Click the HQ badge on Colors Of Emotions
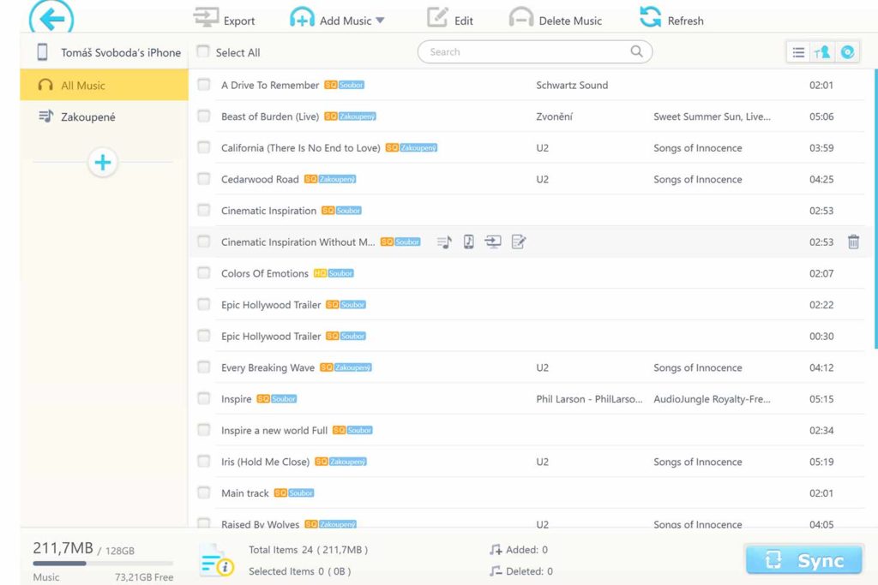The image size is (878, 585). tap(320, 273)
